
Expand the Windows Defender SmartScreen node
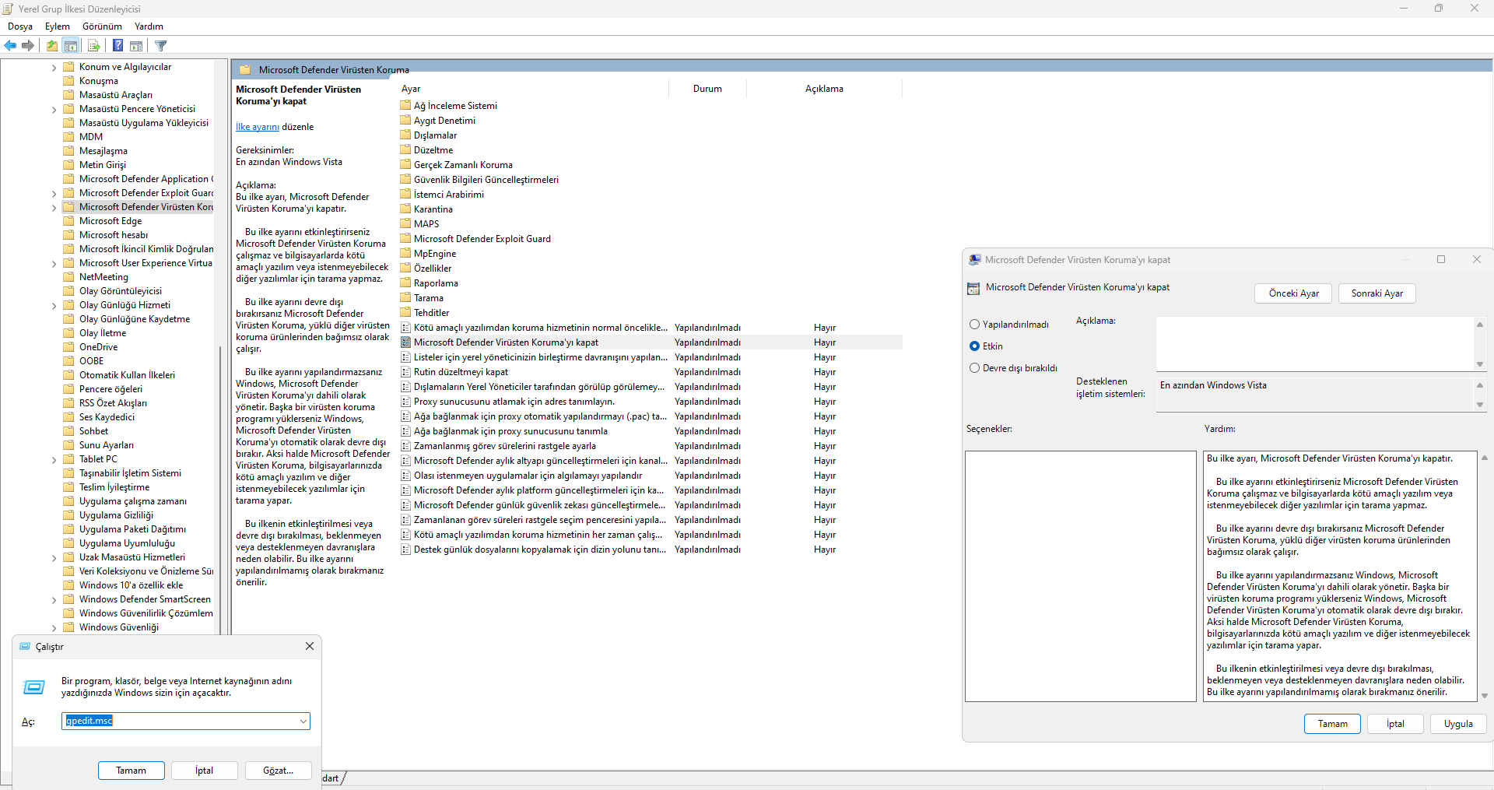54,600
